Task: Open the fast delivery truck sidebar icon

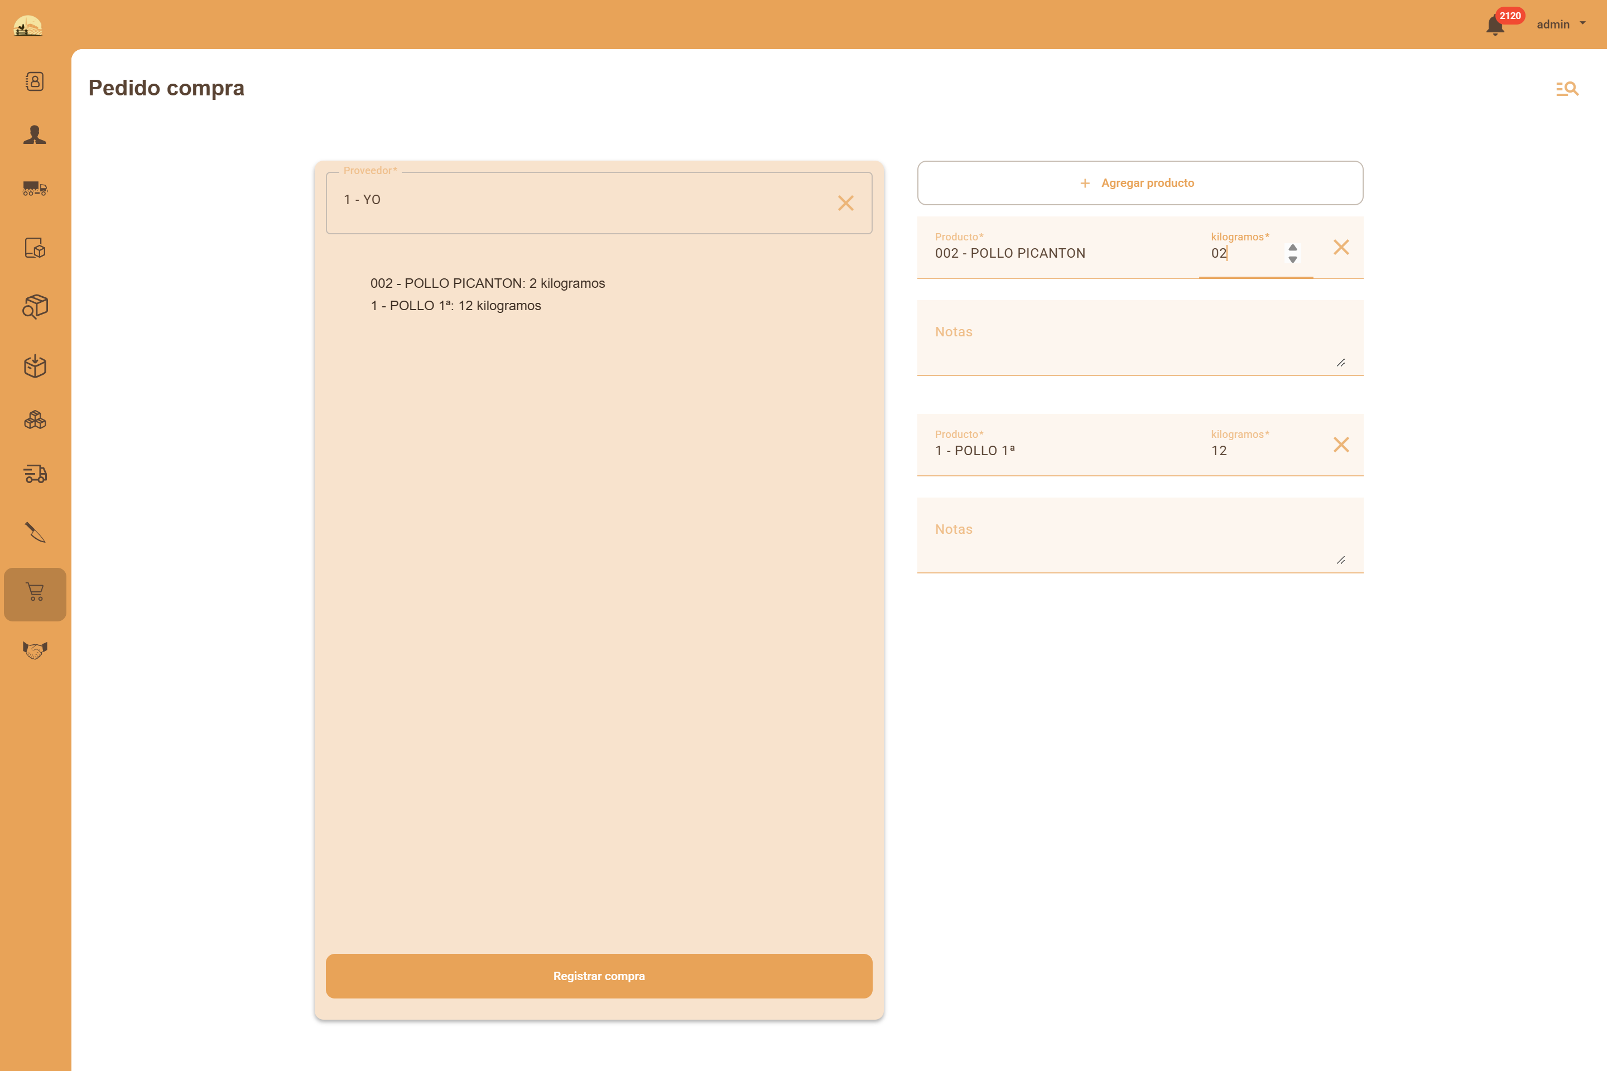Action: 35,474
